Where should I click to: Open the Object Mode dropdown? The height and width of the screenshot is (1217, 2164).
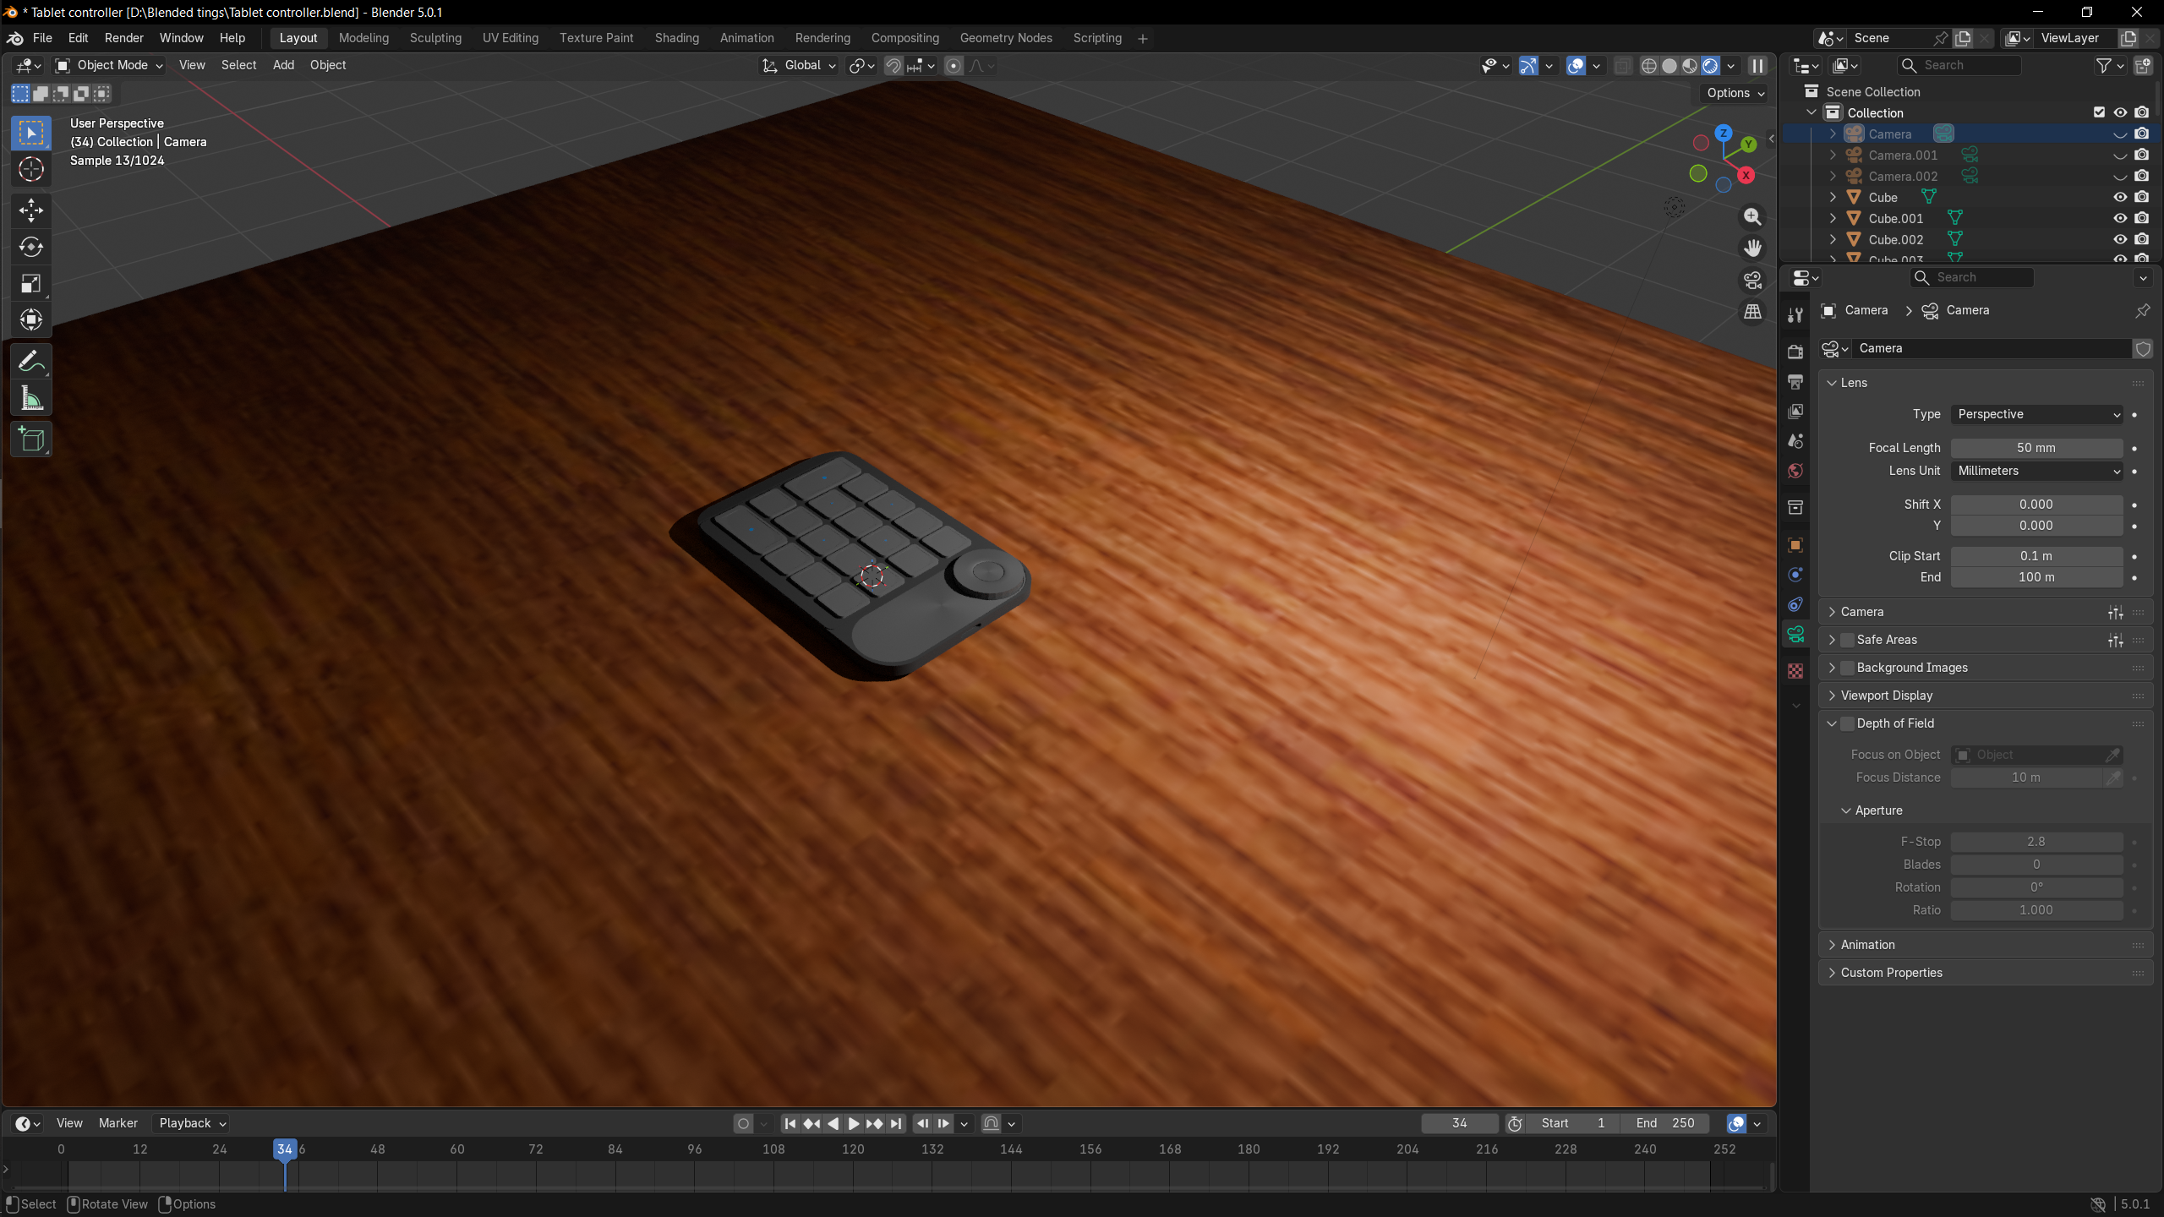tap(110, 65)
